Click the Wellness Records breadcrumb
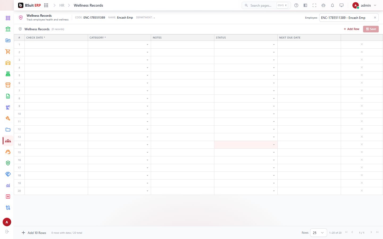Viewport: 383px width, 239px height. [88, 5]
